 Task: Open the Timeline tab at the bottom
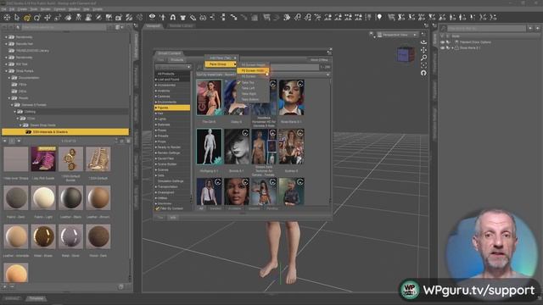36,298
